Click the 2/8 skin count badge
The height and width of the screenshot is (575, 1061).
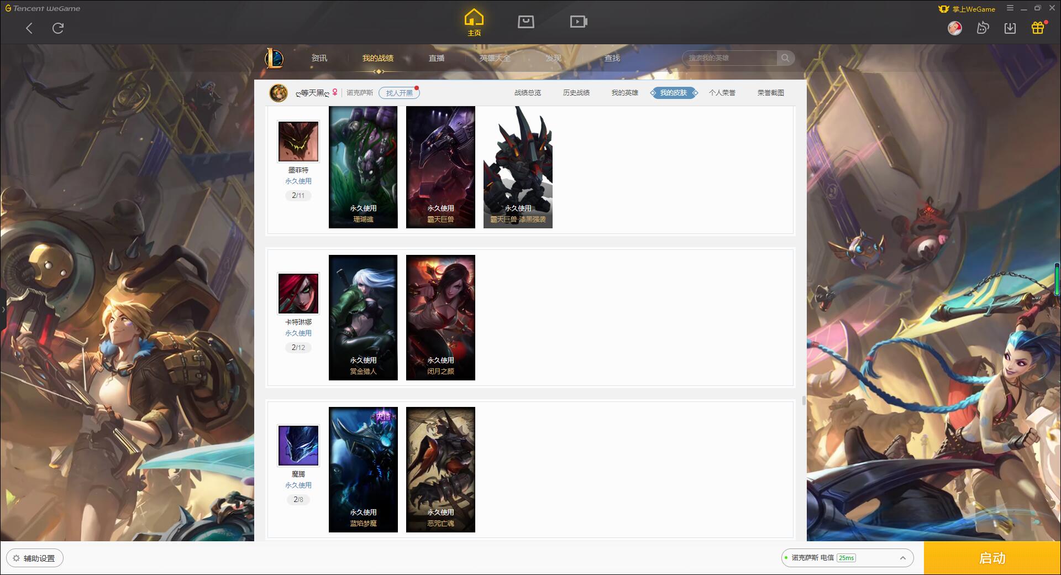click(x=298, y=500)
